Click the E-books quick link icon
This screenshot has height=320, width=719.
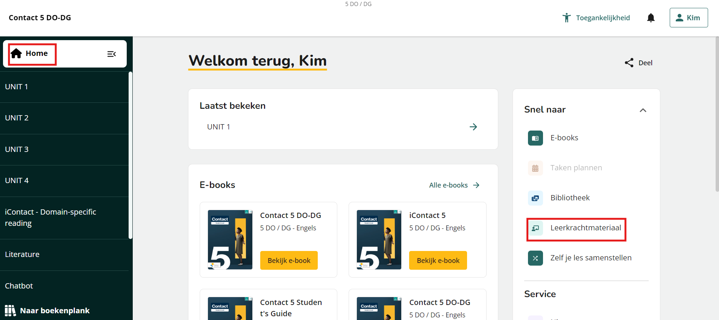point(535,138)
